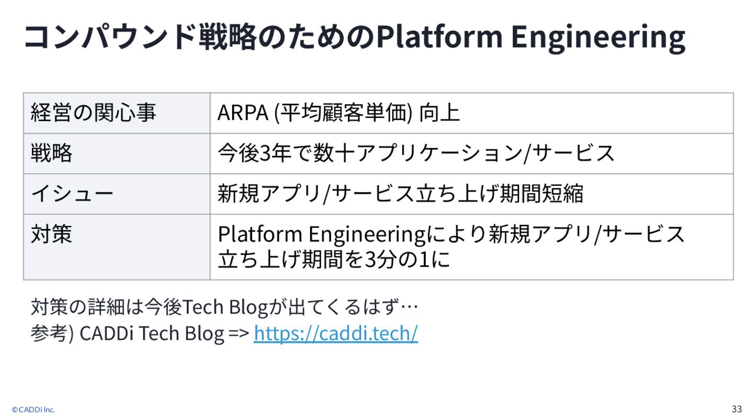Click the 対策の詳細は今後Tech Blog sentence
754x416 pixels.
click(224, 307)
